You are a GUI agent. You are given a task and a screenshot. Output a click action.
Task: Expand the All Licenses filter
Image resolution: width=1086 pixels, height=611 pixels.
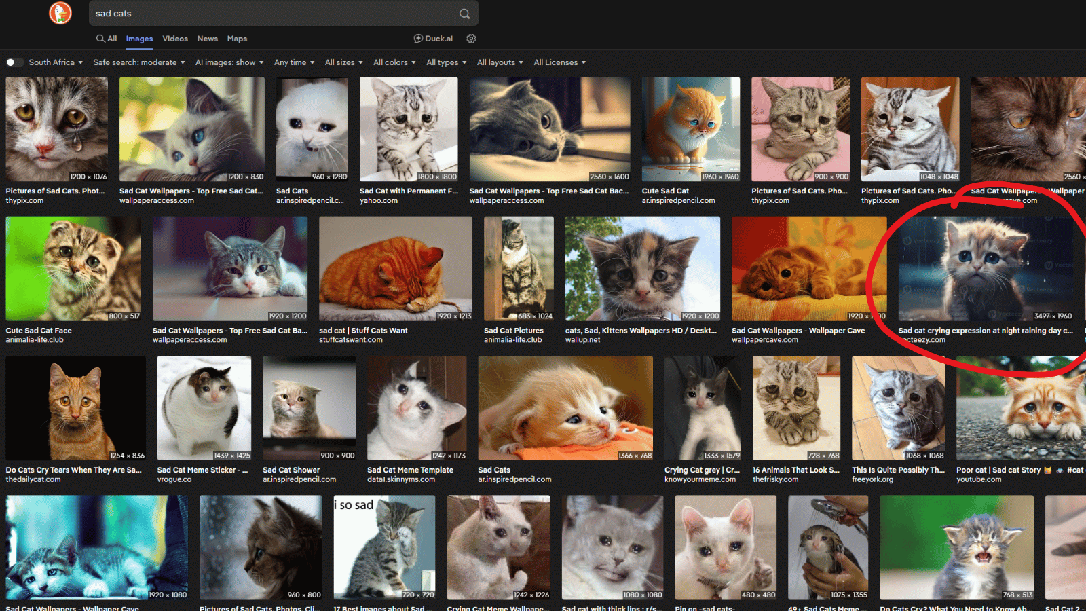click(559, 62)
